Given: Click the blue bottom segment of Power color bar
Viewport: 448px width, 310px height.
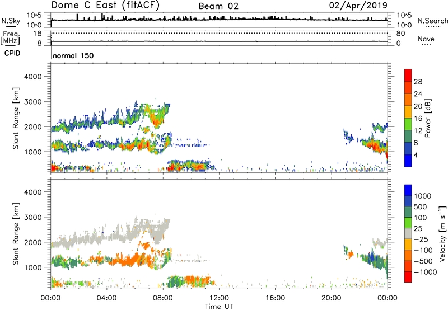Looking at the screenshot, I should pyautogui.click(x=408, y=161).
